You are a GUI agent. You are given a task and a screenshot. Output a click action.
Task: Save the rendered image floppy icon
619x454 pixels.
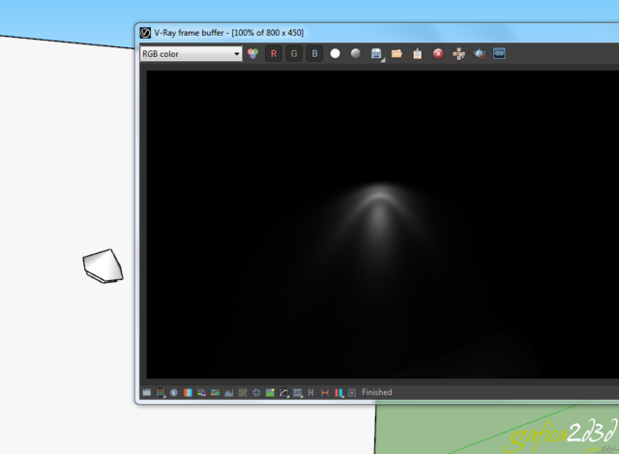[x=376, y=53]
